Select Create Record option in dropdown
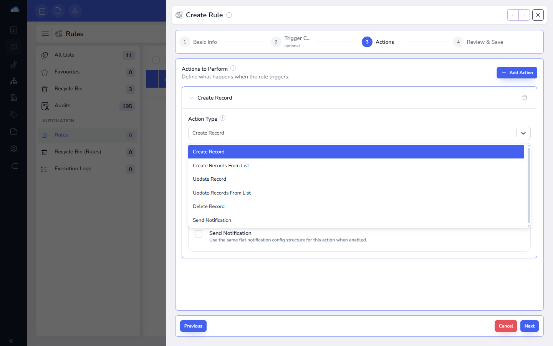This screenshot has width=553, height=346. coord(356,152)
